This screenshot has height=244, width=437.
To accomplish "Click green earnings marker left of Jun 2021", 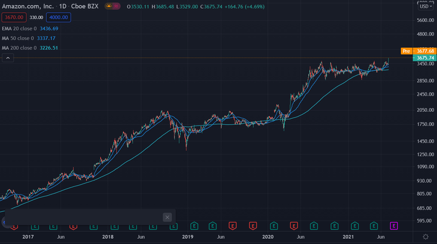I will [374, 225].
